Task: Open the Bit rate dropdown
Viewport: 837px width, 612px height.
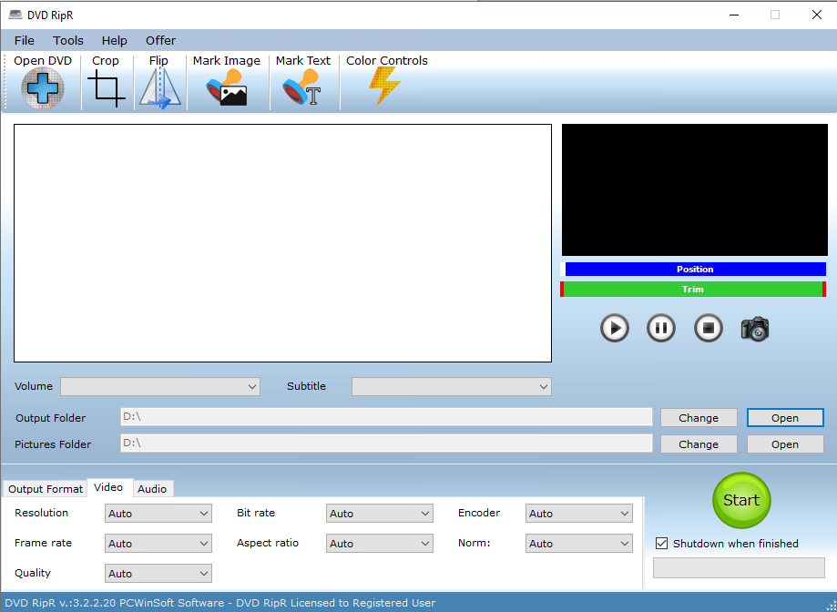Action: point(380,514)
